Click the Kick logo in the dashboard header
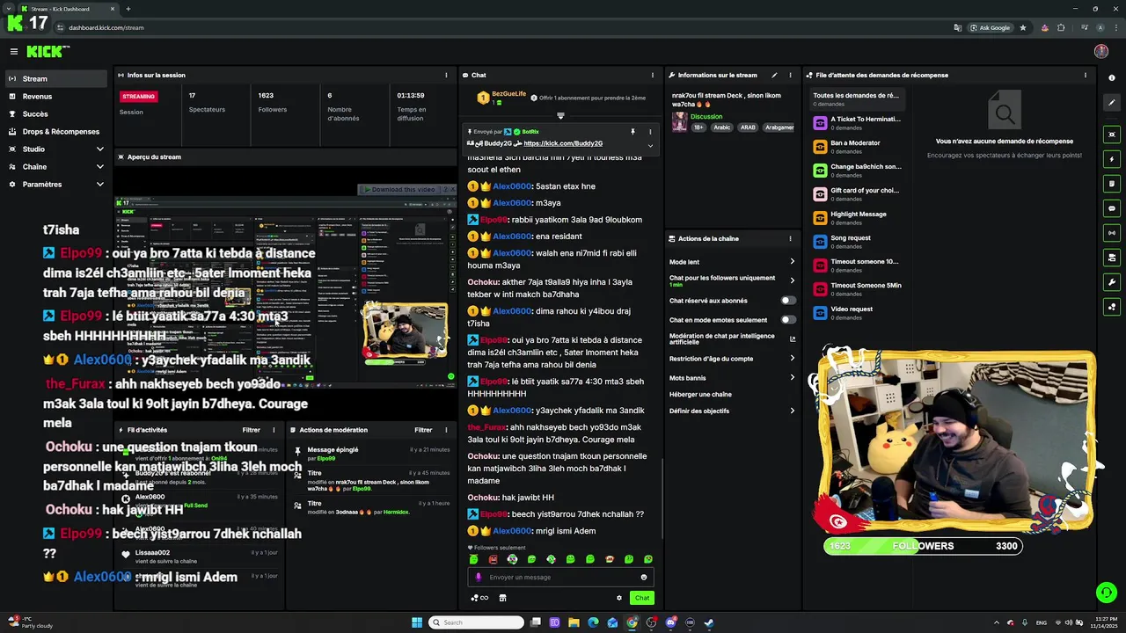1126x633 pixels. [44, 52]
